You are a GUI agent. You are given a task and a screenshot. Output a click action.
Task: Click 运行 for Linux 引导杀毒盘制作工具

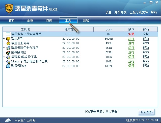click(x=131, y=61)
